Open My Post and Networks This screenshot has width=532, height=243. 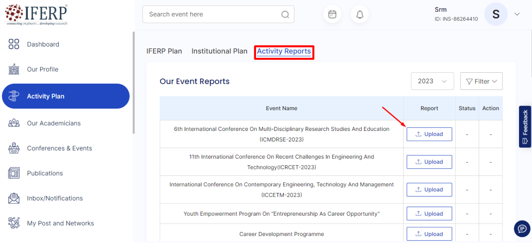point(60,223)
